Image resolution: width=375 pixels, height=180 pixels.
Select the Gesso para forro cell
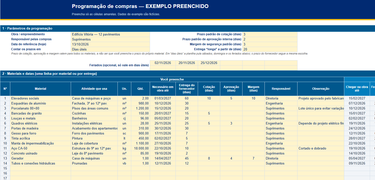click(x=40, y=133)
